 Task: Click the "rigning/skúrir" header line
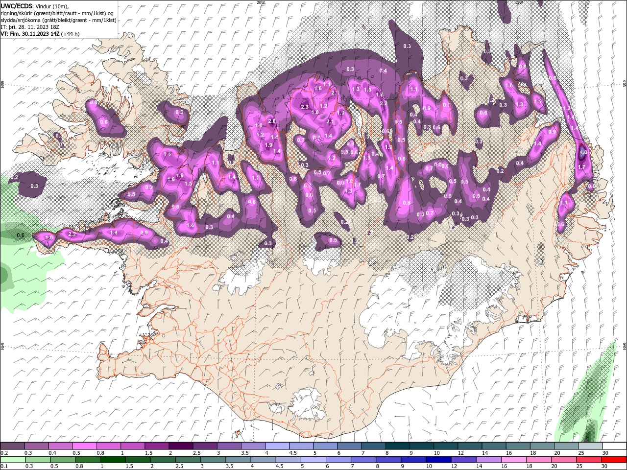58,13
